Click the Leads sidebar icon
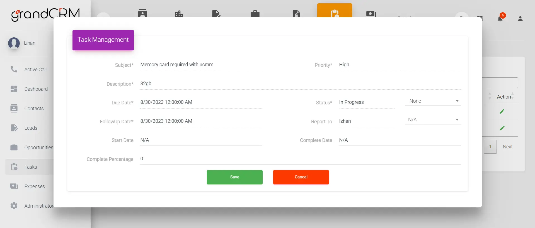Image resolution: width=535 pixels, height=228 pixels. (14, 128)
